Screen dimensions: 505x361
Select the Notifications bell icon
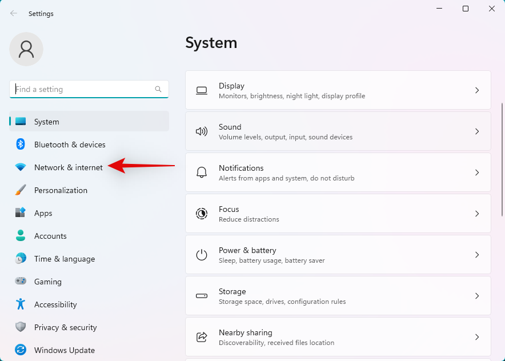coord(202,173)
